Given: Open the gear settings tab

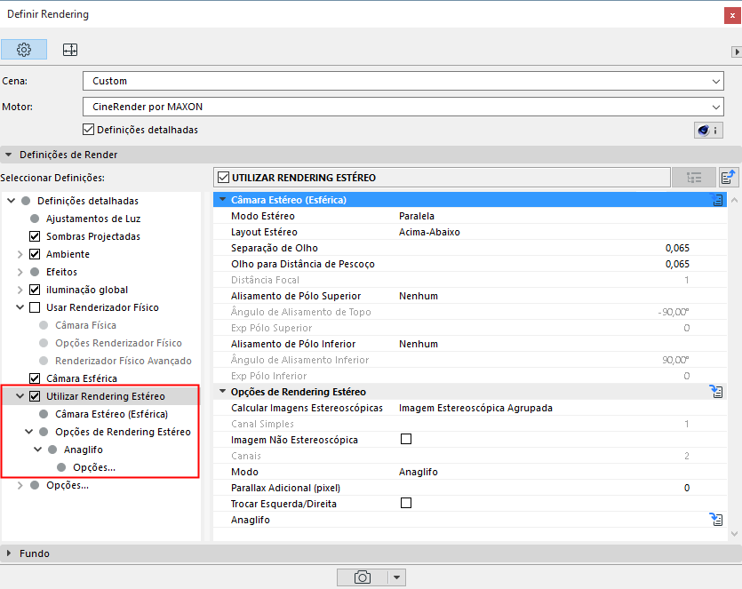Looking at the screenshot, I should coord(24,49).
